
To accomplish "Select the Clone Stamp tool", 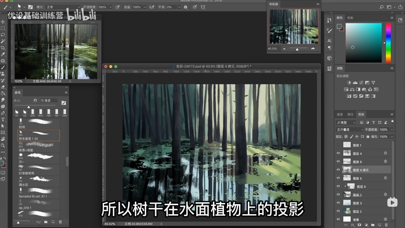I will [3, 74].
